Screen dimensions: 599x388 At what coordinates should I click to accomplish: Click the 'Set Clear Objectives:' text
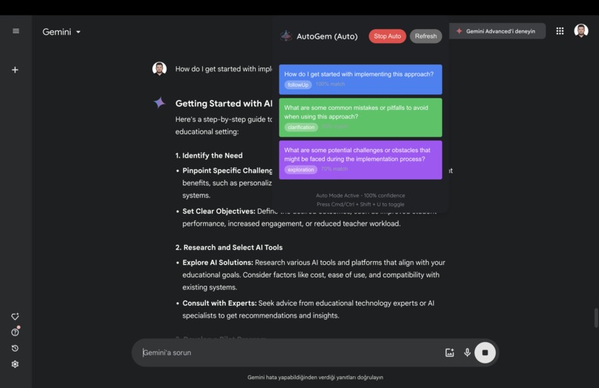pyautogui.click(x=218, y=211)
